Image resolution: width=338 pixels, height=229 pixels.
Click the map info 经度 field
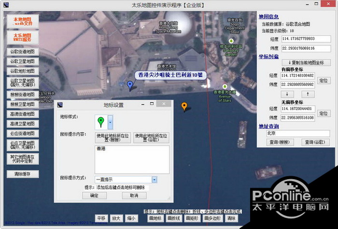(306, 39)
